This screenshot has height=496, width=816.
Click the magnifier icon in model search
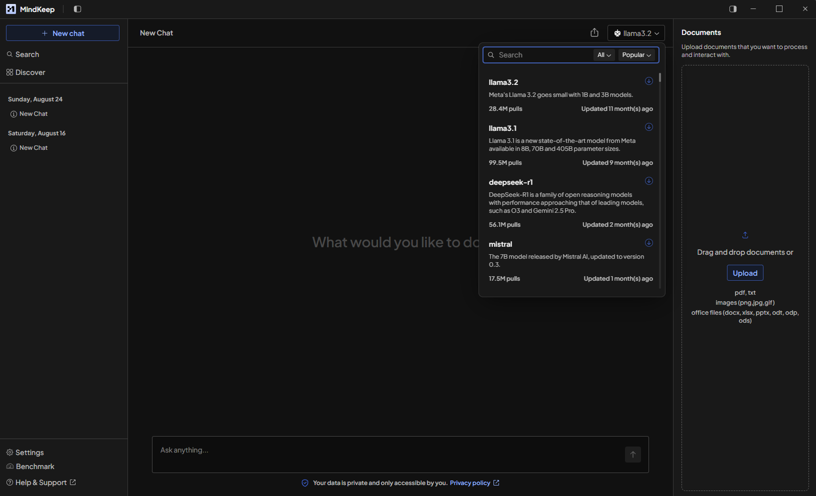coord(491,55)
